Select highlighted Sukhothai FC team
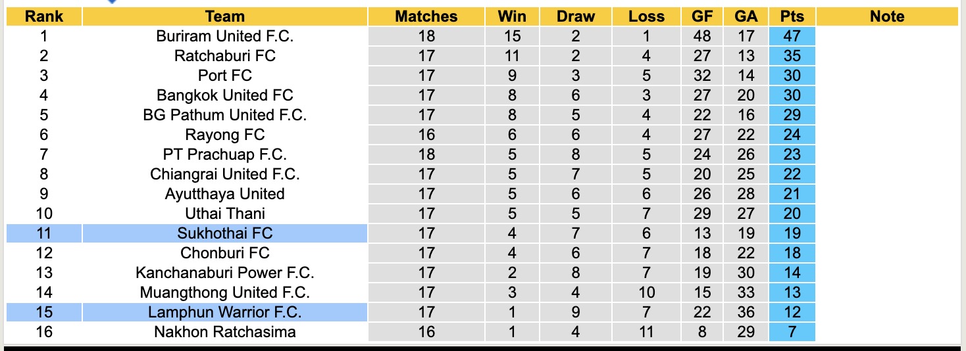The height and width of the screenshot is (351, 966). [224, 233]
